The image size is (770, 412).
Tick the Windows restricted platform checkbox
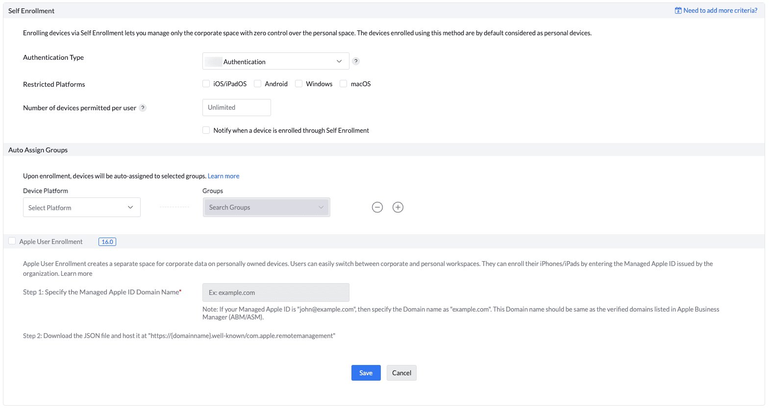point(299,84)
